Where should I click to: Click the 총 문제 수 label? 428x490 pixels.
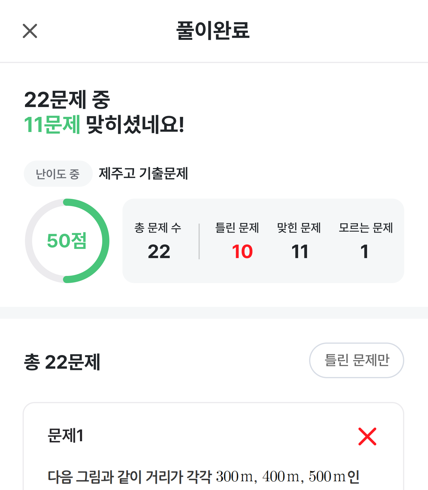pos(158,228)
